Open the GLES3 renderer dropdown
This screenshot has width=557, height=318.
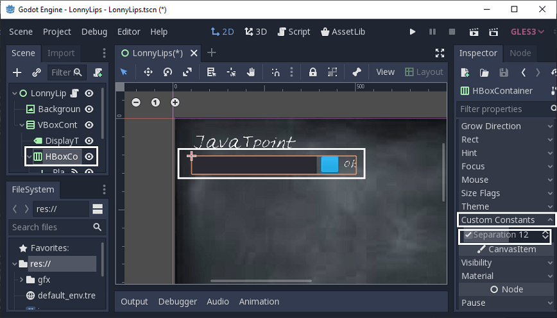click(x=527, y=31)
